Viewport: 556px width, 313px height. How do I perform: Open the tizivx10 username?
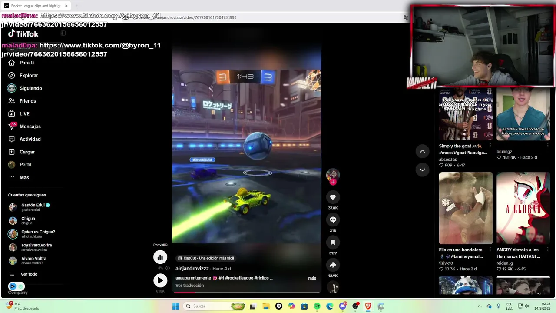(x=446, y=263)
